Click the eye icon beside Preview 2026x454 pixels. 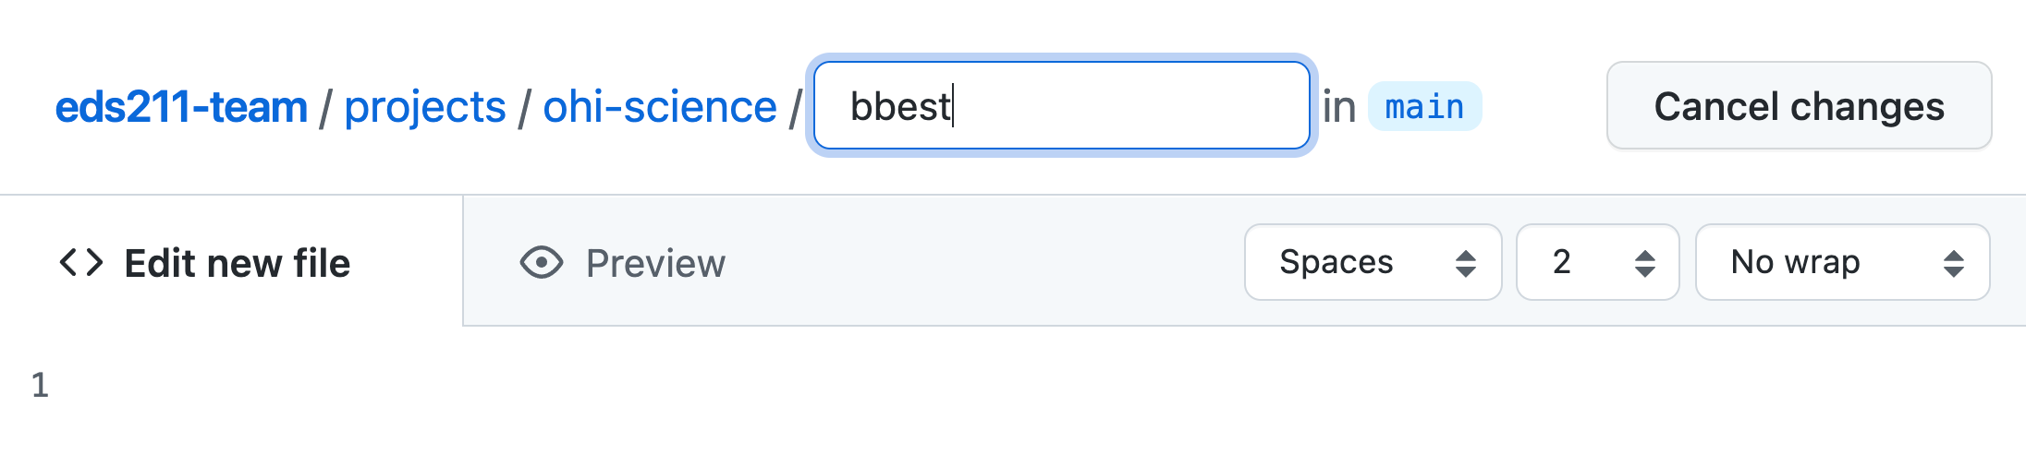pos(542,263)
